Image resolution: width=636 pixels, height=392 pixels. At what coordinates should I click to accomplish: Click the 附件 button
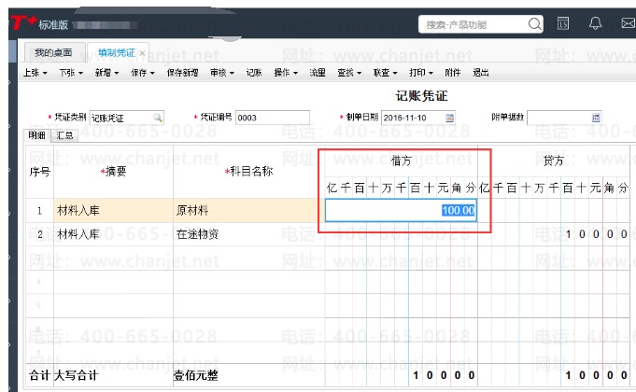453,73
